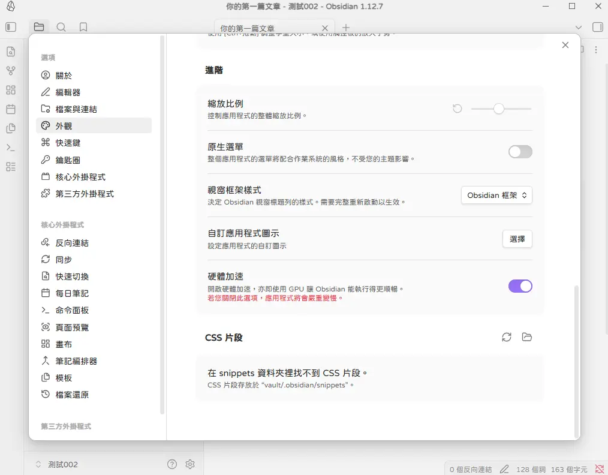Screen dimensions: 608x475
Task: Reload CSS snippets with refresh icon
Action: (x=507, y=337)
